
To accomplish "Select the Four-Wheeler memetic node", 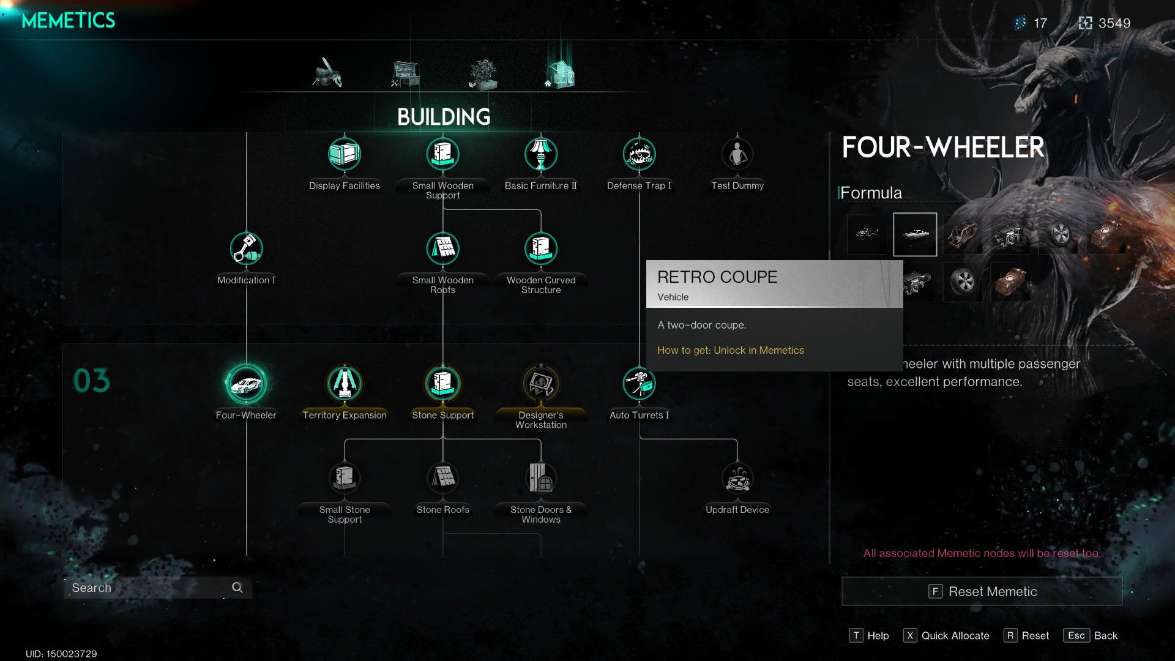I will point(246,383).
